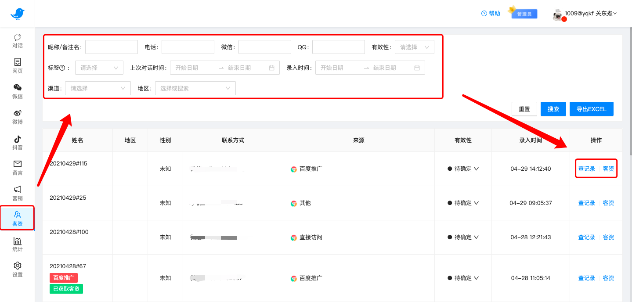
Task: Select the 微信 WeChat sidebar icon
Action: pos(18,91)
